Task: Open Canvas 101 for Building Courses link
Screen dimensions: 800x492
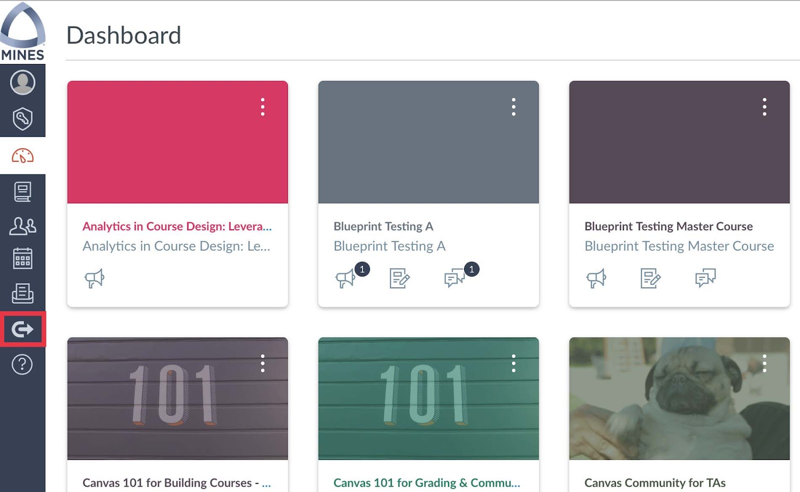Action: click(176, 483)
